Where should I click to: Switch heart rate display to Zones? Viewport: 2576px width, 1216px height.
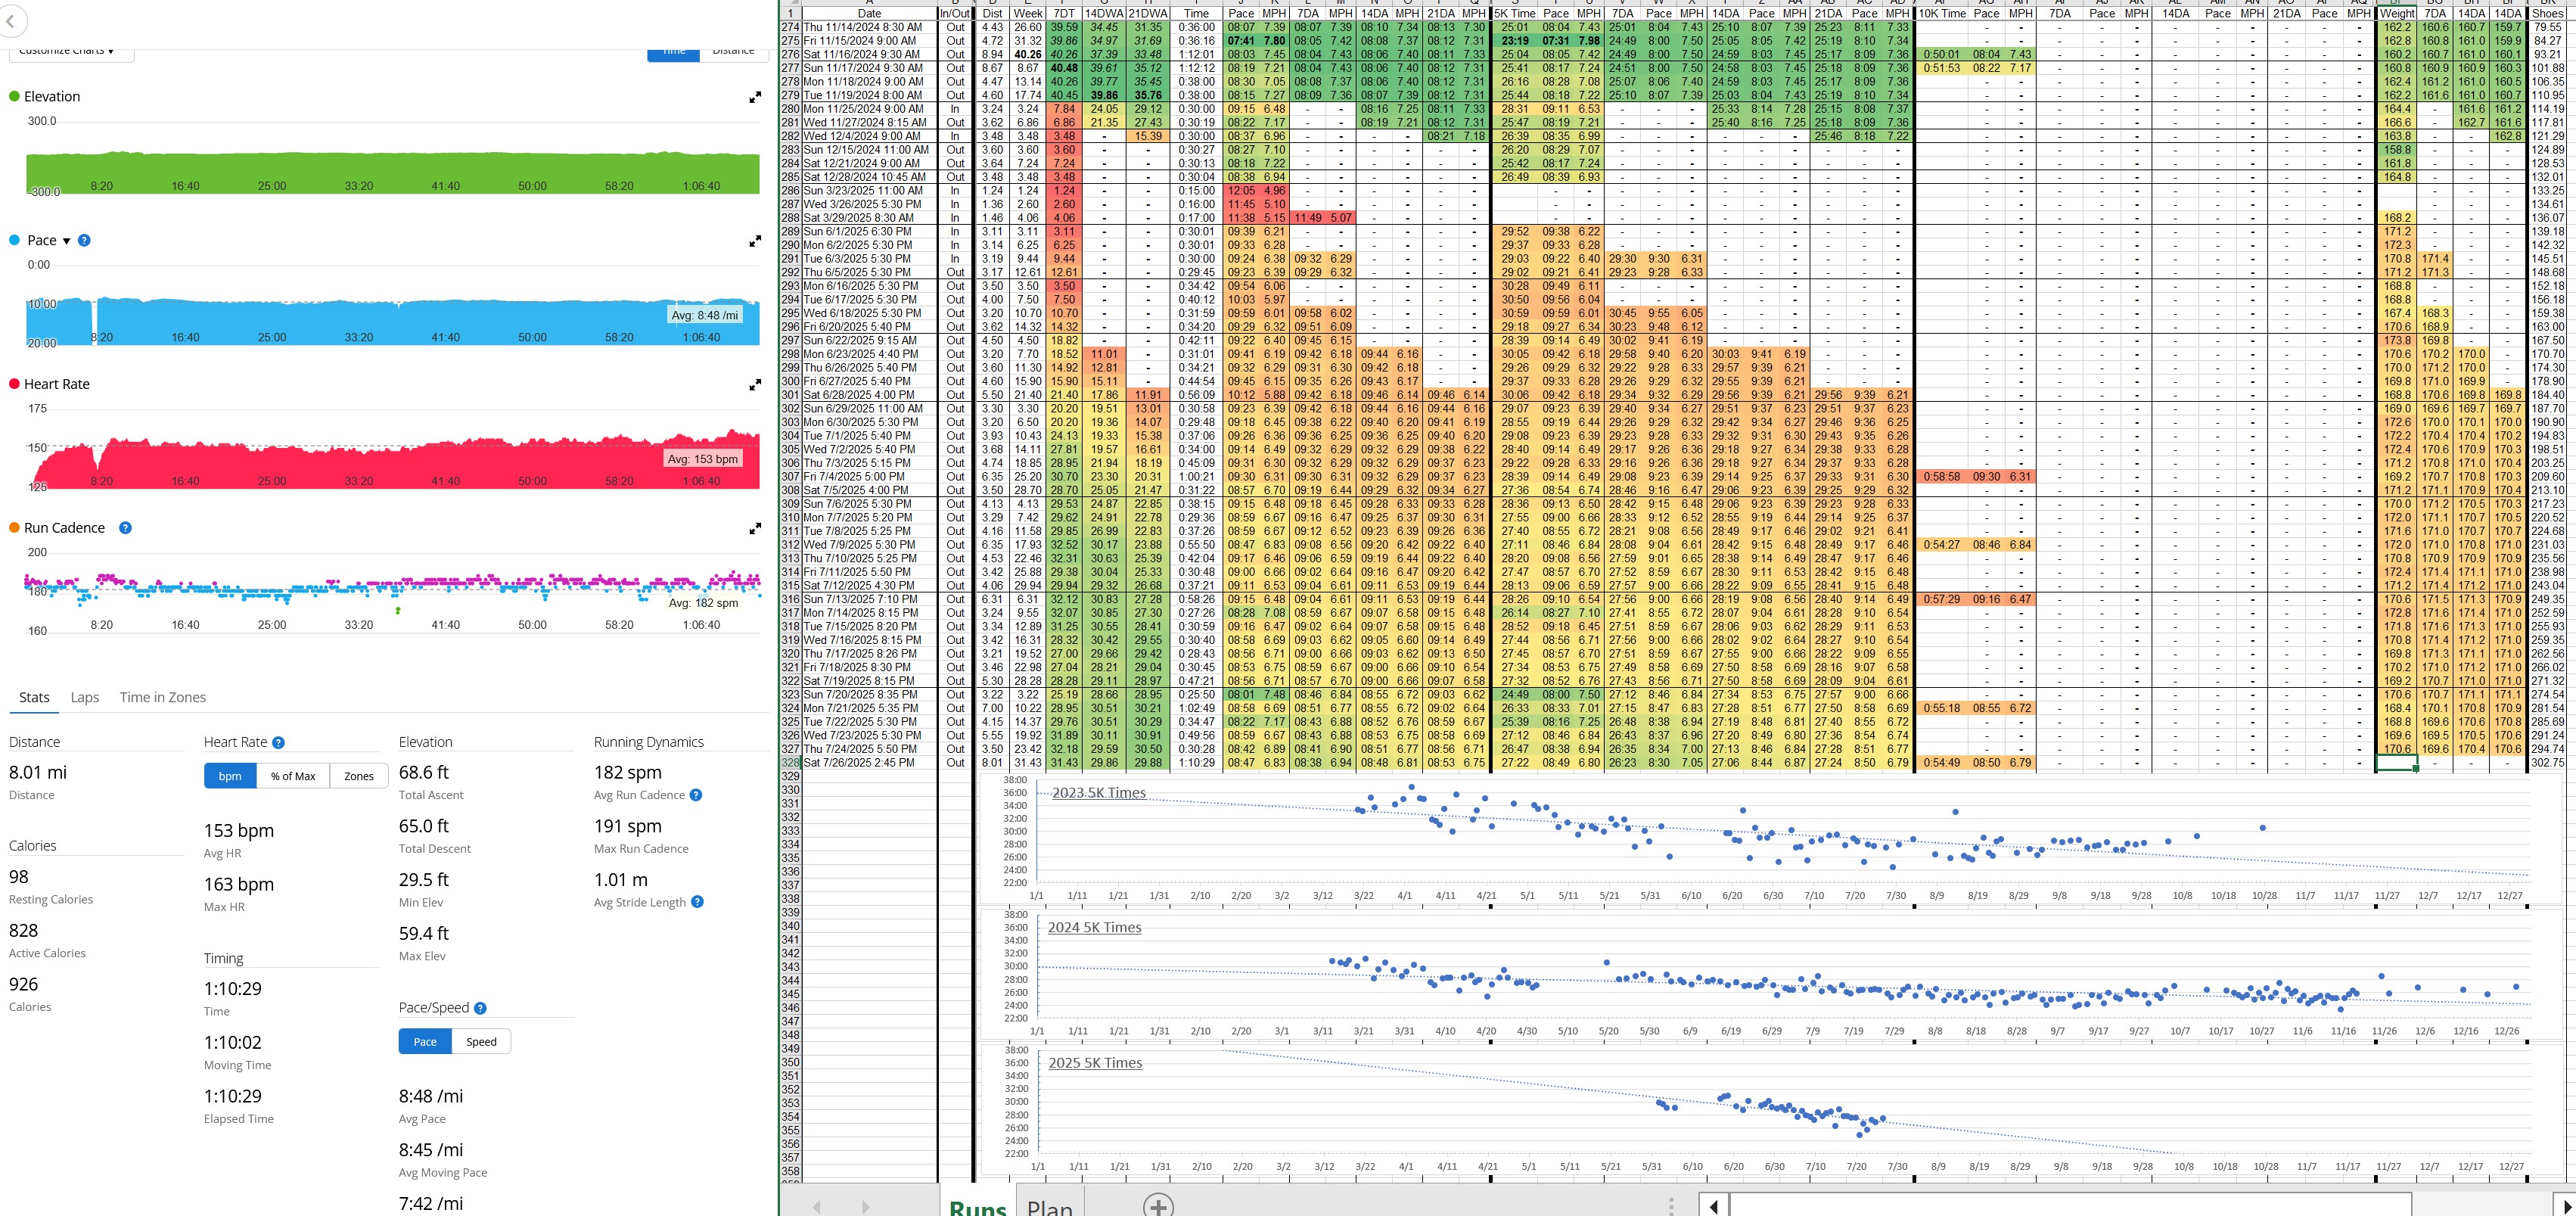[359, 776]
